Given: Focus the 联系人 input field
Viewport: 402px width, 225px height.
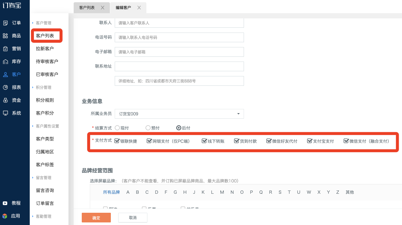Looking at the screenshot, I should click(x=179, y=23).
